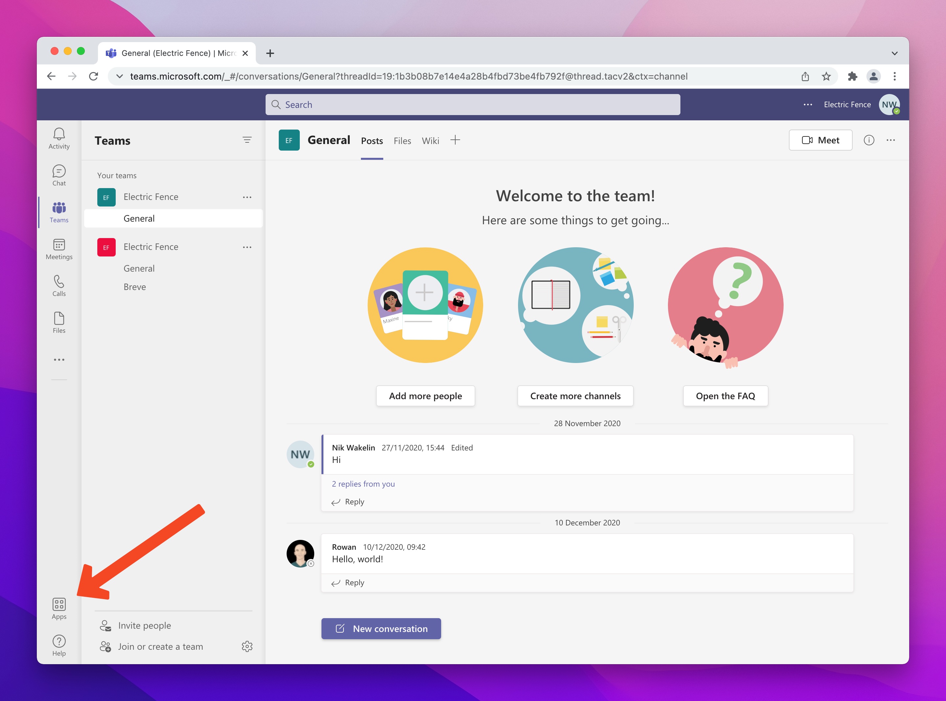Screen dimensions: 946x701
Task: Open NW profile avatar in header
Action: [x=889, y=104]
